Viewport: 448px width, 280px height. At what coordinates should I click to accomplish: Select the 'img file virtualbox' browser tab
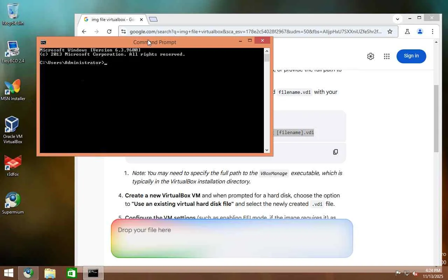(113, 20)
